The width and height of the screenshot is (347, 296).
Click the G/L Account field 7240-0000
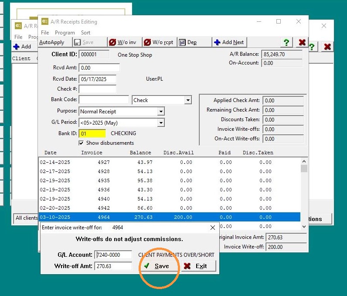(113, 255)
